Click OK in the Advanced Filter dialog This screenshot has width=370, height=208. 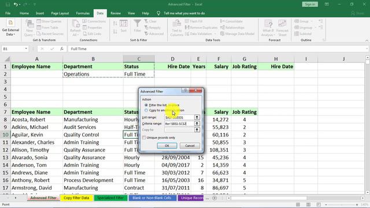click(x=167, y=146)
